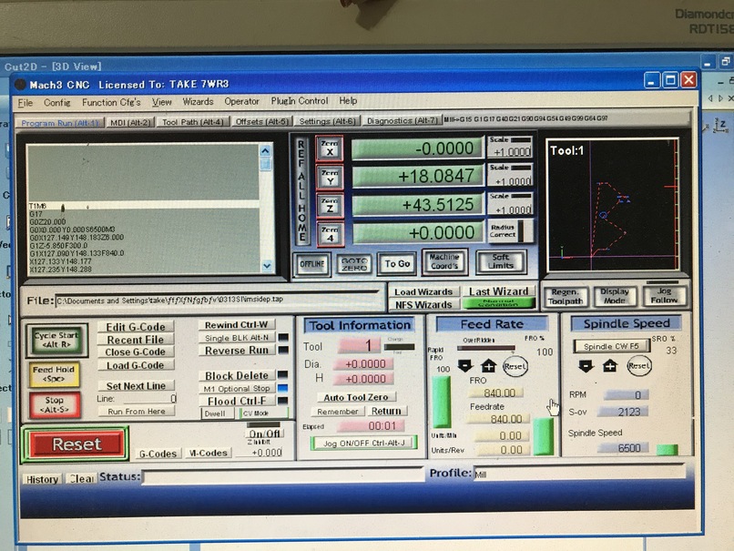Screen dimensions: 734x551
Task: Toggle Z Inhibit On/Off
Action: coord(264,434)
